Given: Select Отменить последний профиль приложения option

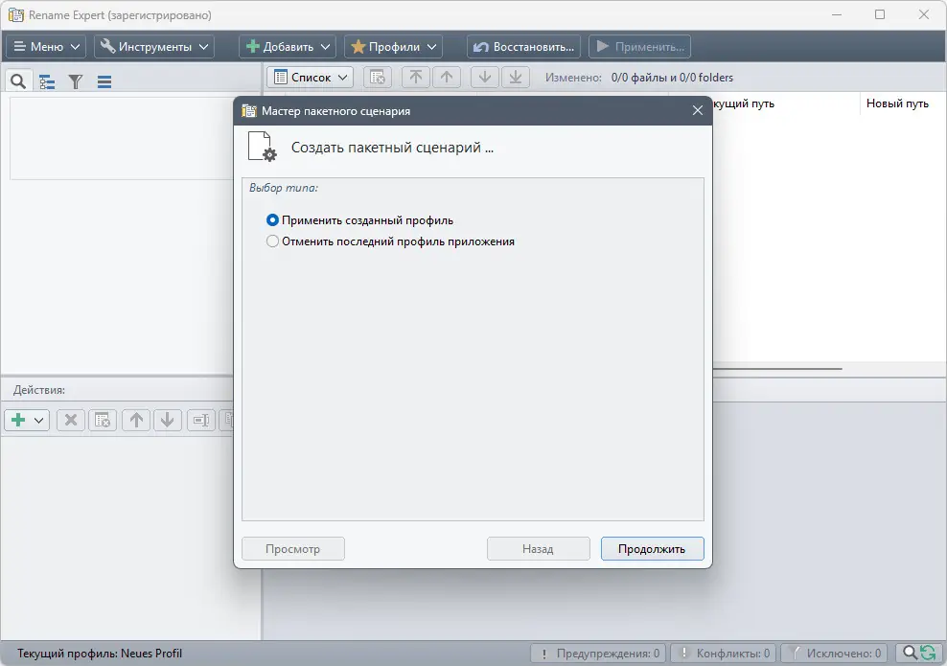Looking at the screenshot, I should 391,241.
